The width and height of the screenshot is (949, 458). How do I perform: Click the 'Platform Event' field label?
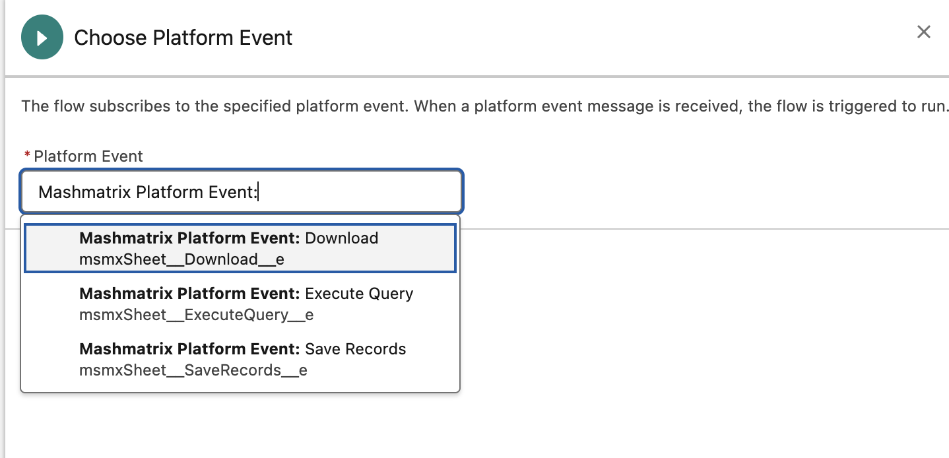click(88, 156)
